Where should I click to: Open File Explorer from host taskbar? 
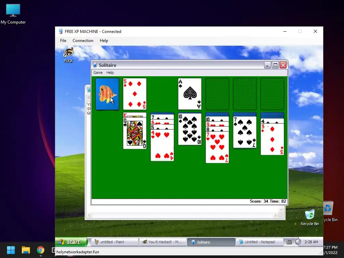tap(26, 250)
